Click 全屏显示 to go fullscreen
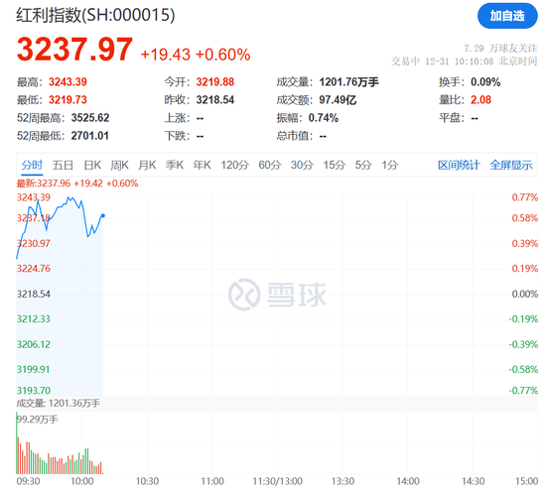This screenshot has width=546, height=490. click(x=511, y=165)
